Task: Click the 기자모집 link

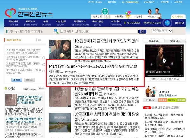Action: [x=165, y=2]
